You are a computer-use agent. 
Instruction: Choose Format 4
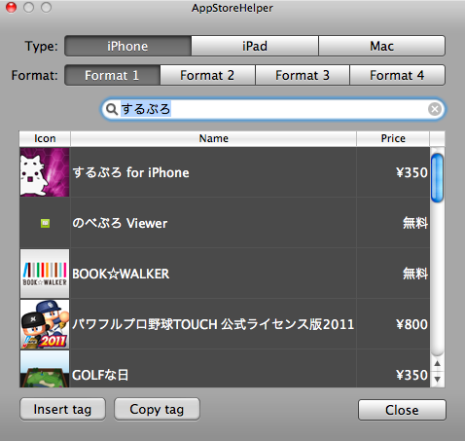(397, 75)
